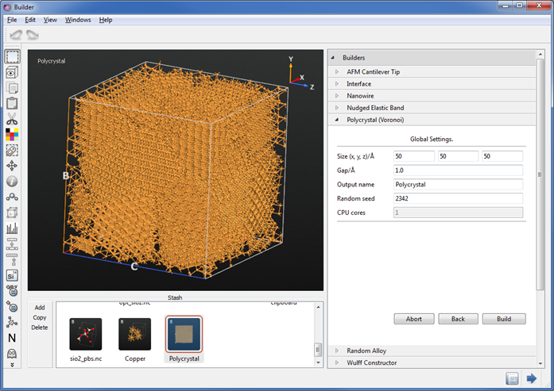Viewport: 554px width, 391px height.
Task: Click the tetrahedral molecule icon
Action: [x=12, y=322]
